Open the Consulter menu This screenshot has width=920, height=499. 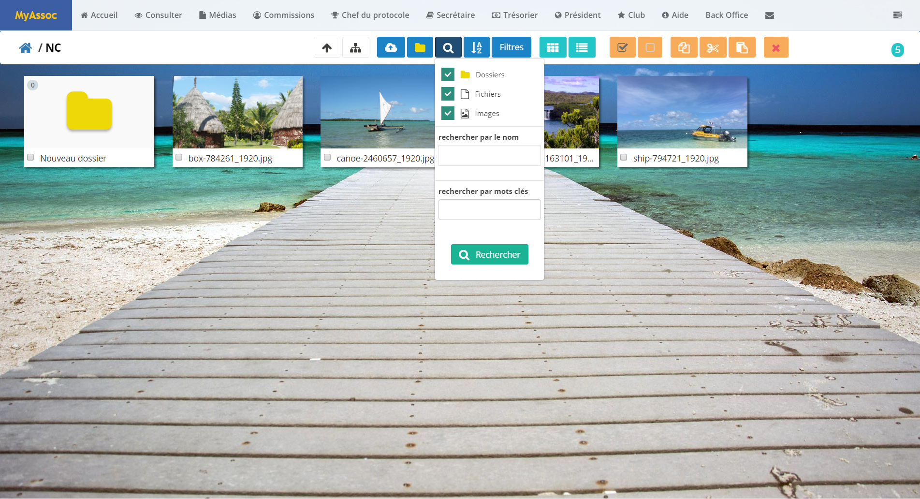pyautogui.click(x=159, y=15)
